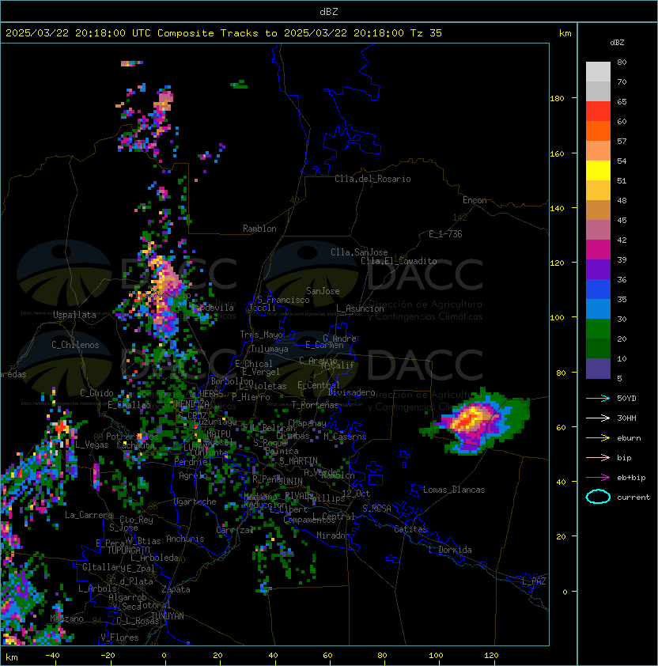Click the 'Zapata' map label
The height and width of the screenshot is (666, 658).
tap(176, 589)
